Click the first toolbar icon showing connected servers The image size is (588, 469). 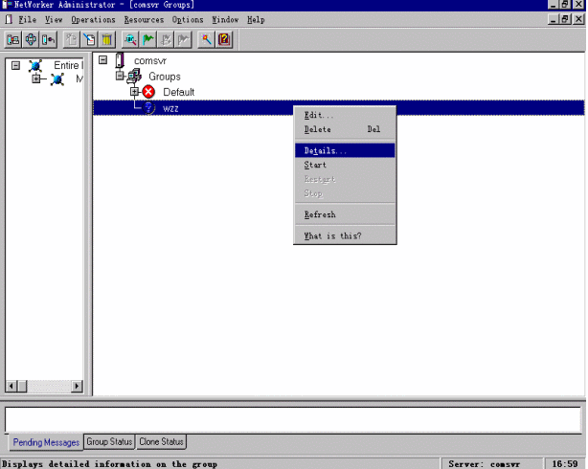point(13,39)
